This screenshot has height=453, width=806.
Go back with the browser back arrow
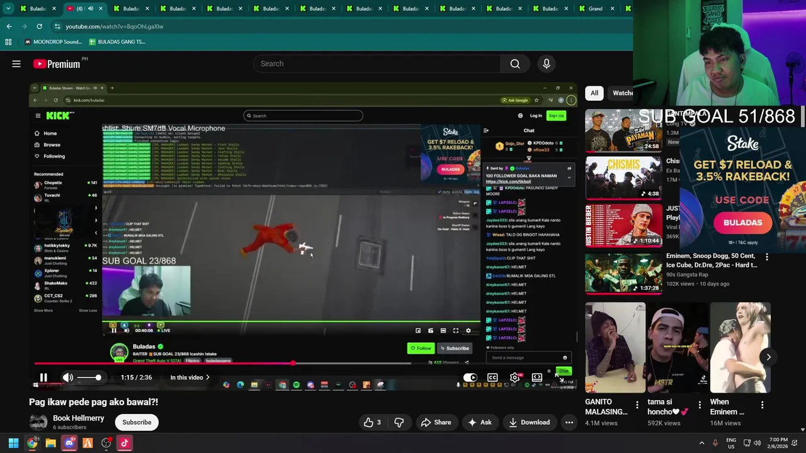point(9,26)
